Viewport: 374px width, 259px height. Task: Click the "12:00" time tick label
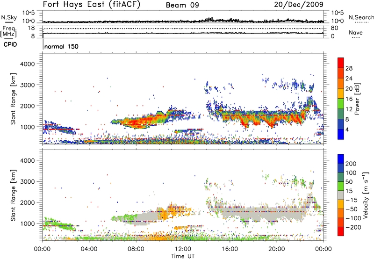tap(183, 249)
